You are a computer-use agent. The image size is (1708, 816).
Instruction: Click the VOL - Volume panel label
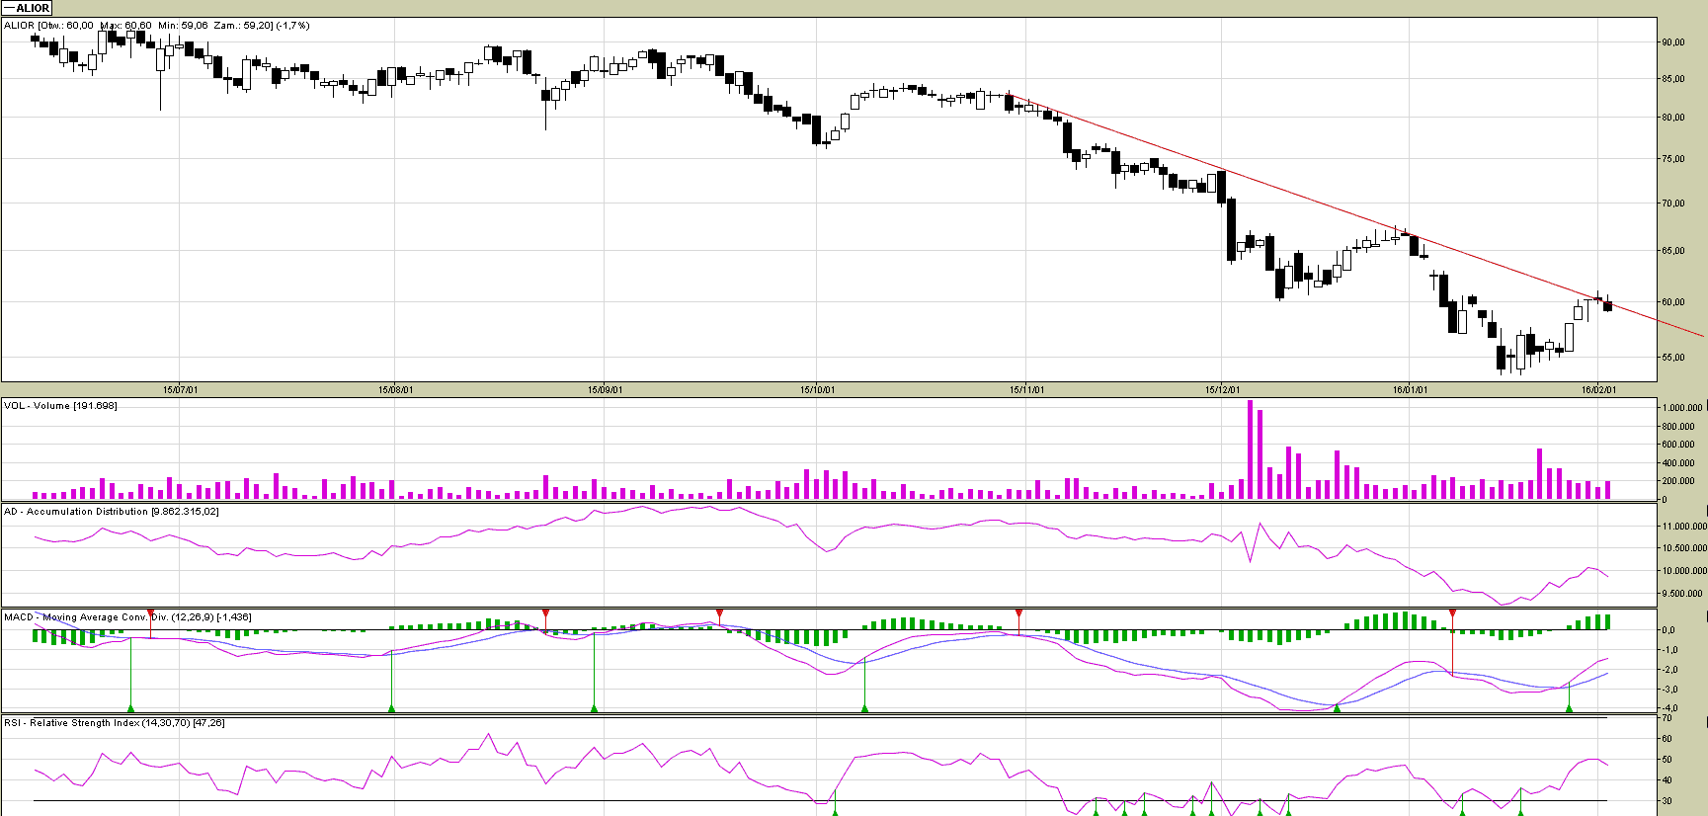60,406
